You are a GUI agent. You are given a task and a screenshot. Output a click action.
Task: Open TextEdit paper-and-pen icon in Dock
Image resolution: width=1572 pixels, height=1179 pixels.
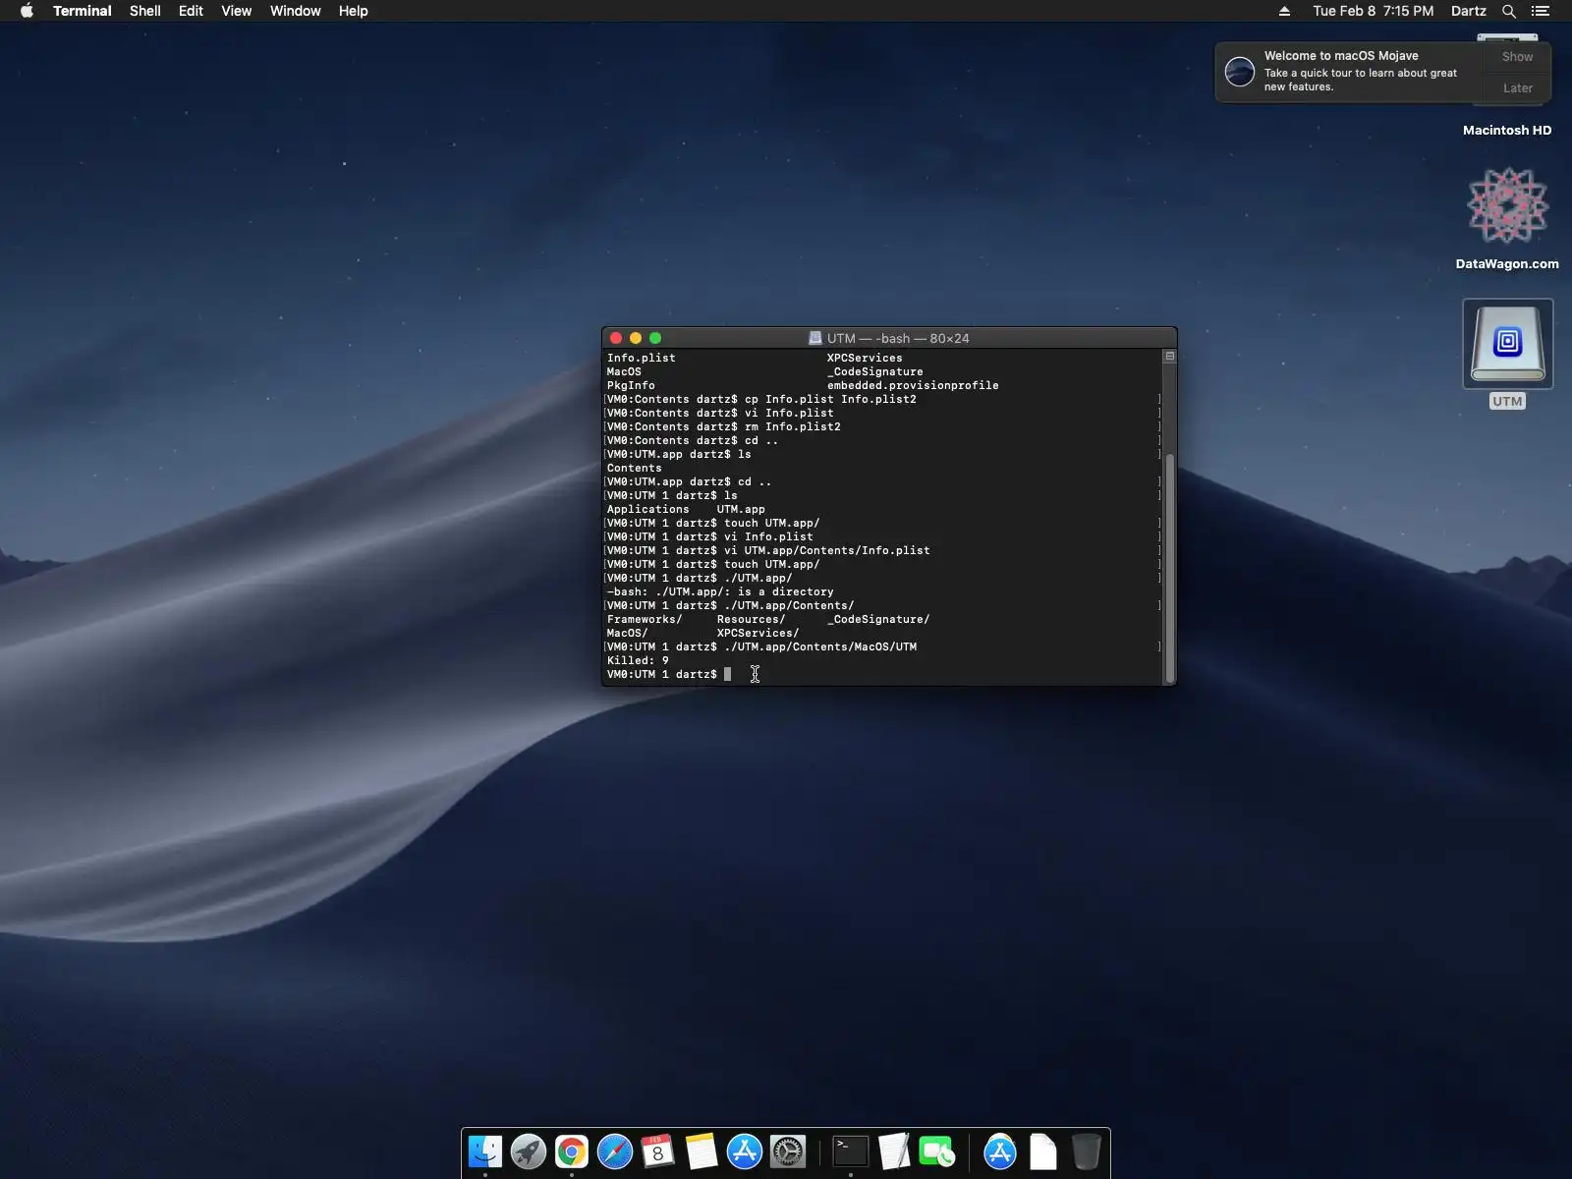[x=894, y=1151]
